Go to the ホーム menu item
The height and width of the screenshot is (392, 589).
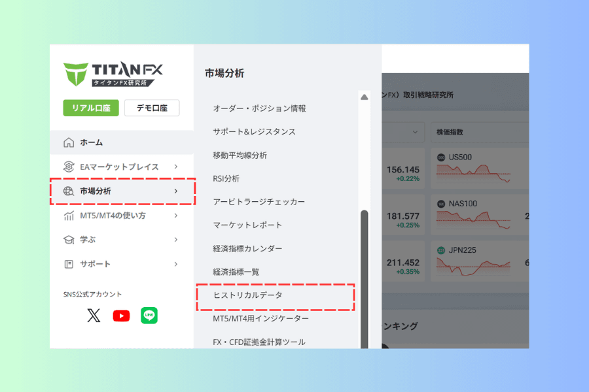(121, 142)
